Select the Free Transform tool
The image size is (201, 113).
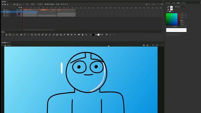(10, 35)
